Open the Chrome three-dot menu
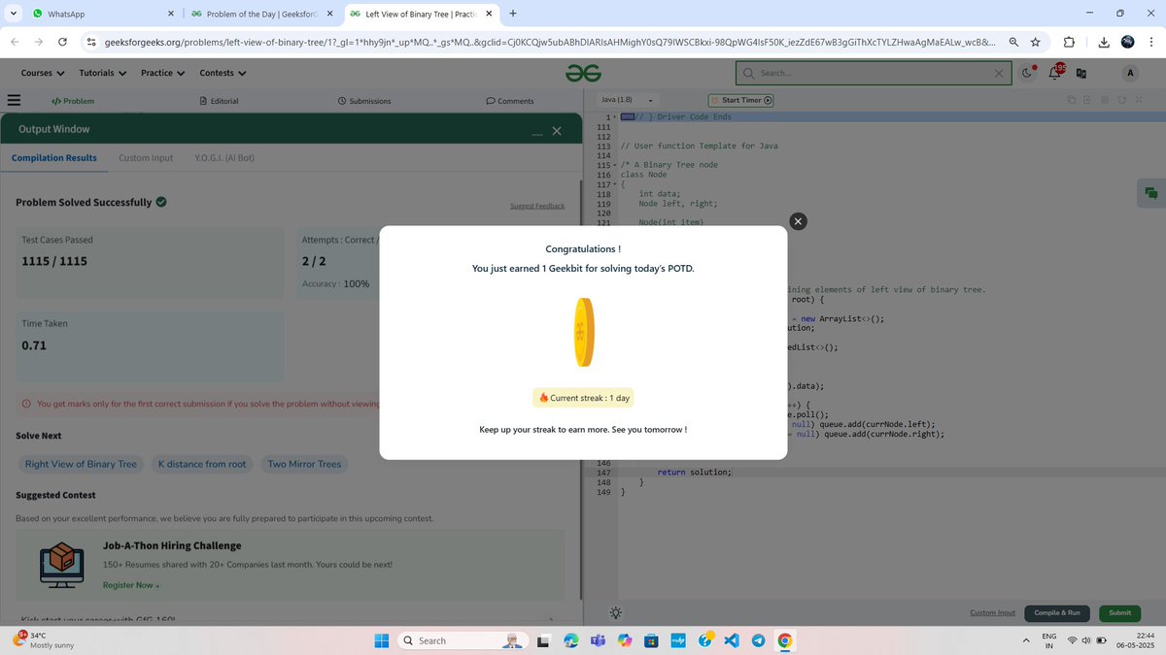Screen dimensions: 1166x655 pyautogui.click(x=1151, y=42)
